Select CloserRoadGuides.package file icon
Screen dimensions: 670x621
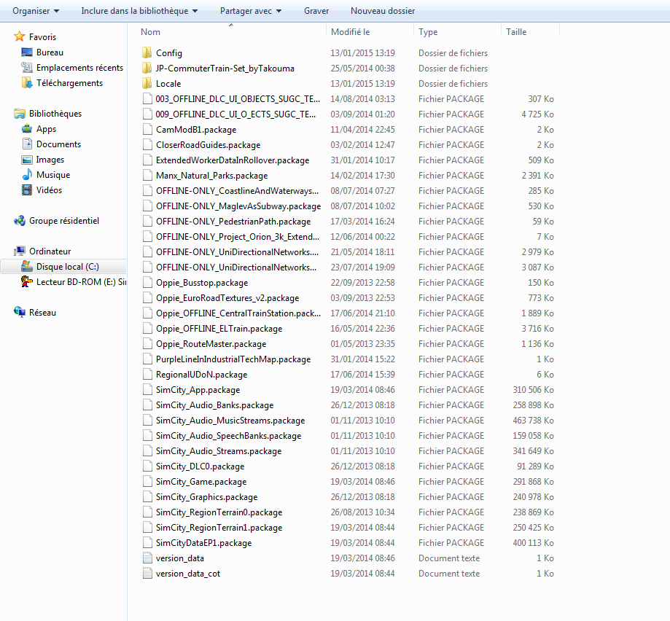(x=147, y=145)
